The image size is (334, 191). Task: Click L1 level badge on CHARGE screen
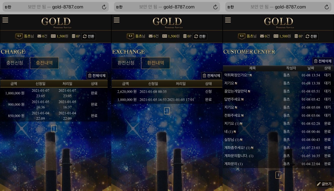click(x=19, y=36)
